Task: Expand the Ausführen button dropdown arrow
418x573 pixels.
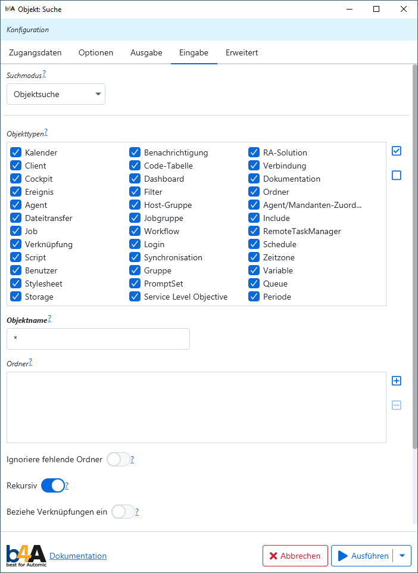Action: click(x=402, y=556)
